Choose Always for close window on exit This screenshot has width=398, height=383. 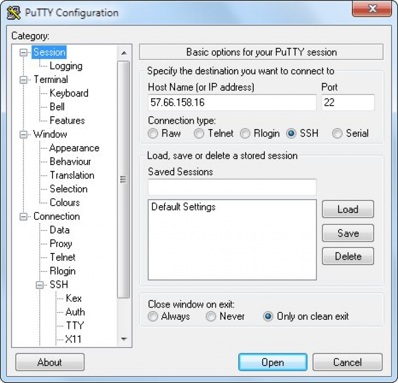click(153, 317)
